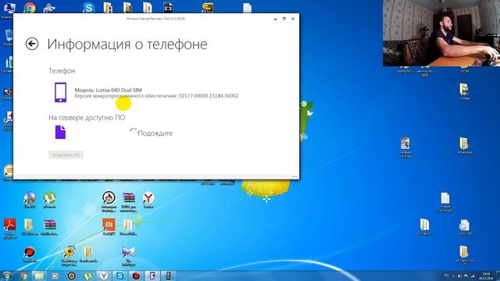Image resolution: width=500 pixels, height=281 pixels.
Task: Select the Ashampoo Burning Studio desktop shortcut
Action: point(109,201)
